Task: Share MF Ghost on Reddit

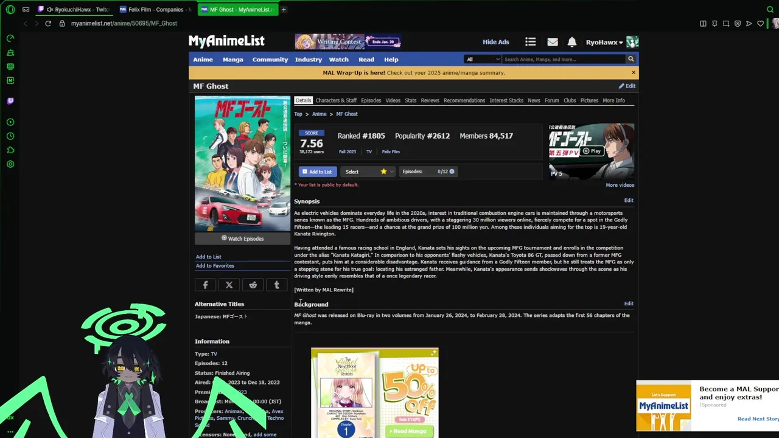Action: (253, 285)
